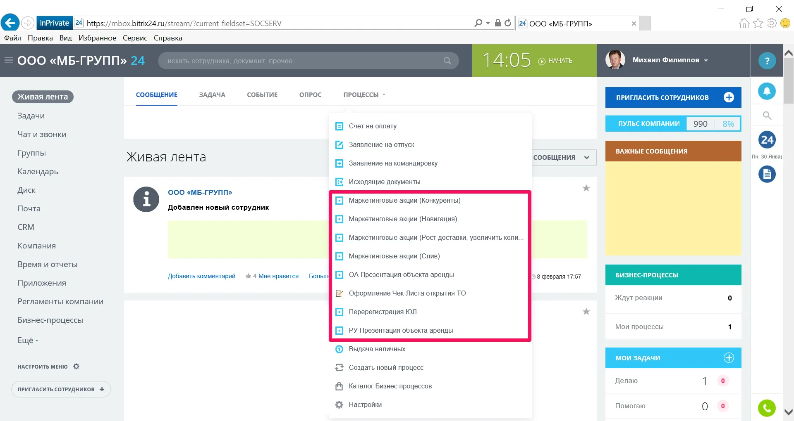Image resolution: width=794 pixels, height=421 pixels.
Task: Click the Bitrix24 round logo icon in right sidebar
Action: pyautogui.click(x=767, y=140)
